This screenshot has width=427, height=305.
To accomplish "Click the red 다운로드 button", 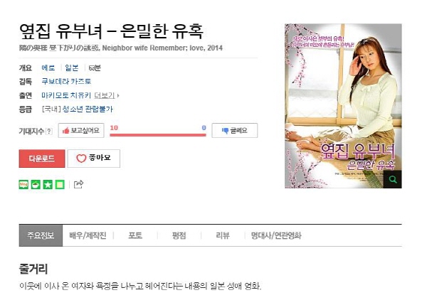I will [42, 159].
